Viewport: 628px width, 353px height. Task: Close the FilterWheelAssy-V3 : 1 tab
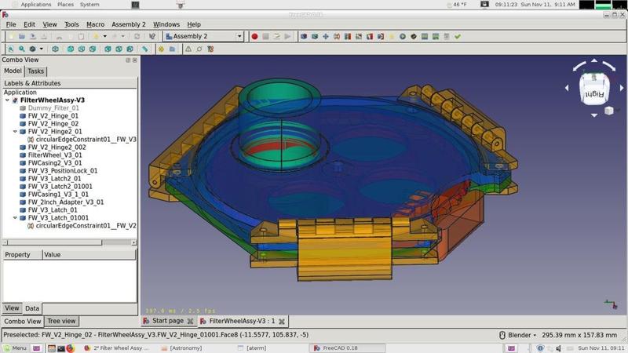[282, 322]
